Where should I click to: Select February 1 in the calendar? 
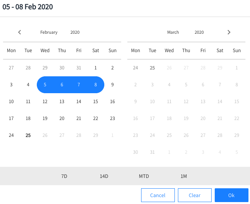pos(95,68)
